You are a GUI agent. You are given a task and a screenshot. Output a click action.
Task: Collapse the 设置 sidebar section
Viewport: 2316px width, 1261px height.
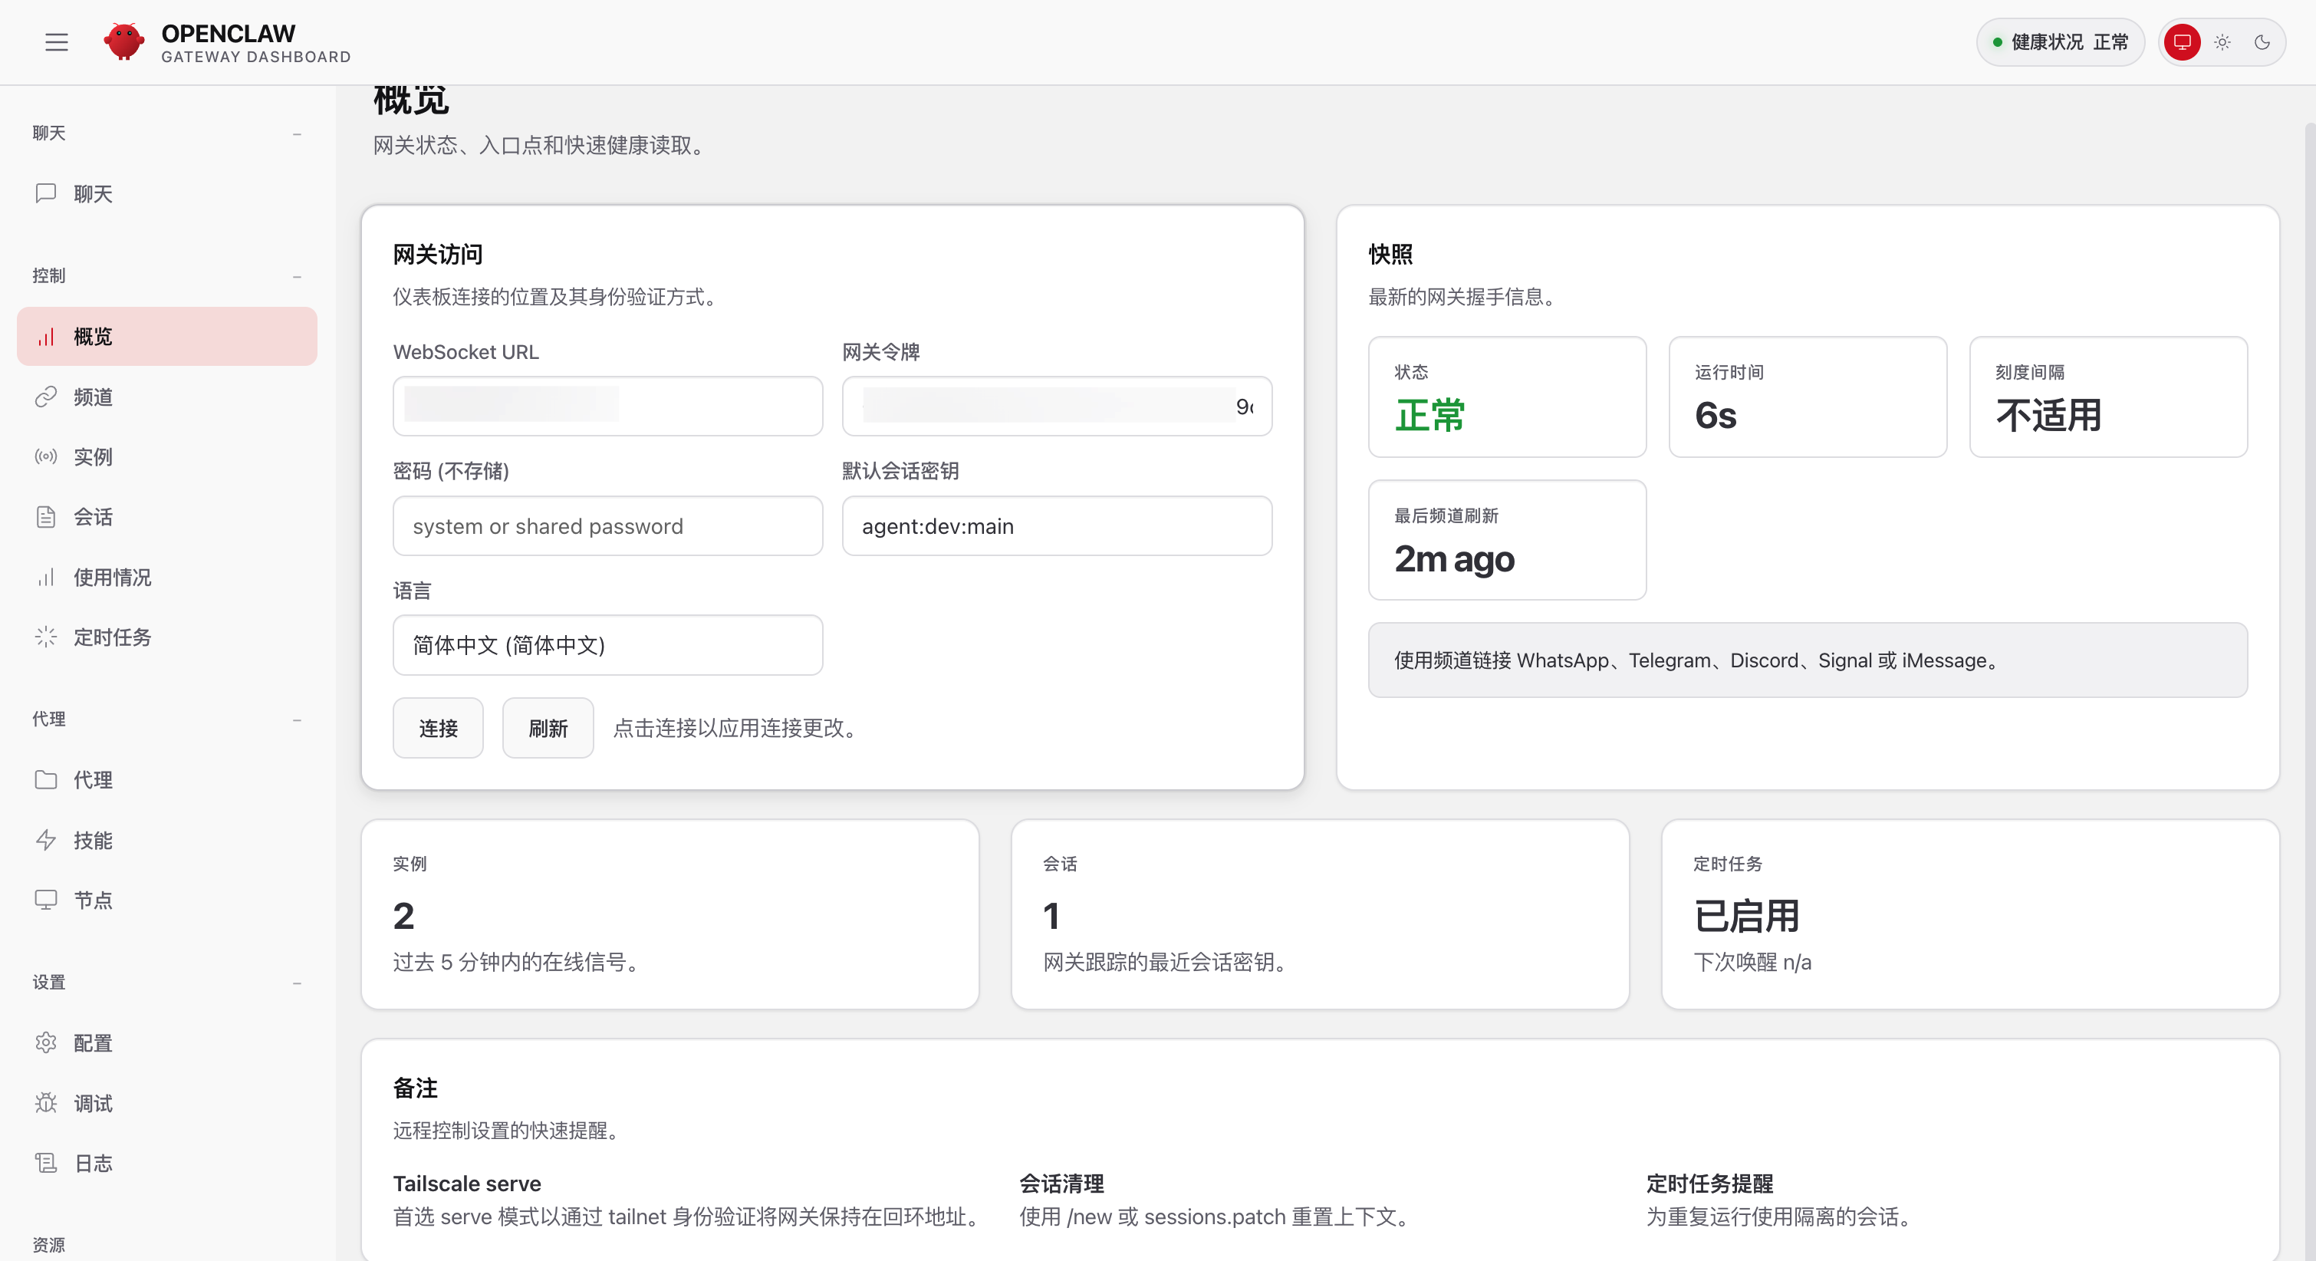tap(298, 982)
